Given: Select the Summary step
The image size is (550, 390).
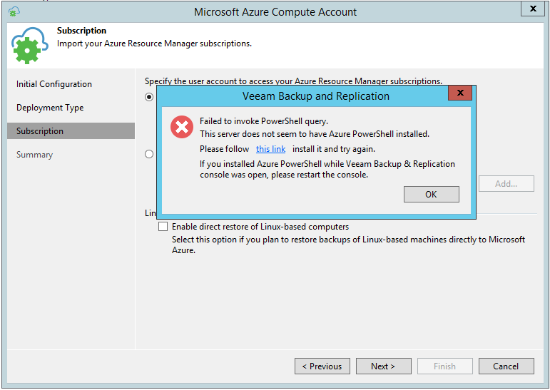Looking at the screenshot, I should 34,155.
